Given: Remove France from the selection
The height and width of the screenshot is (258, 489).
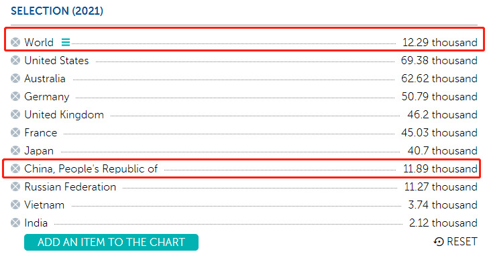Looking at the screenshot, I should [15, 132].
